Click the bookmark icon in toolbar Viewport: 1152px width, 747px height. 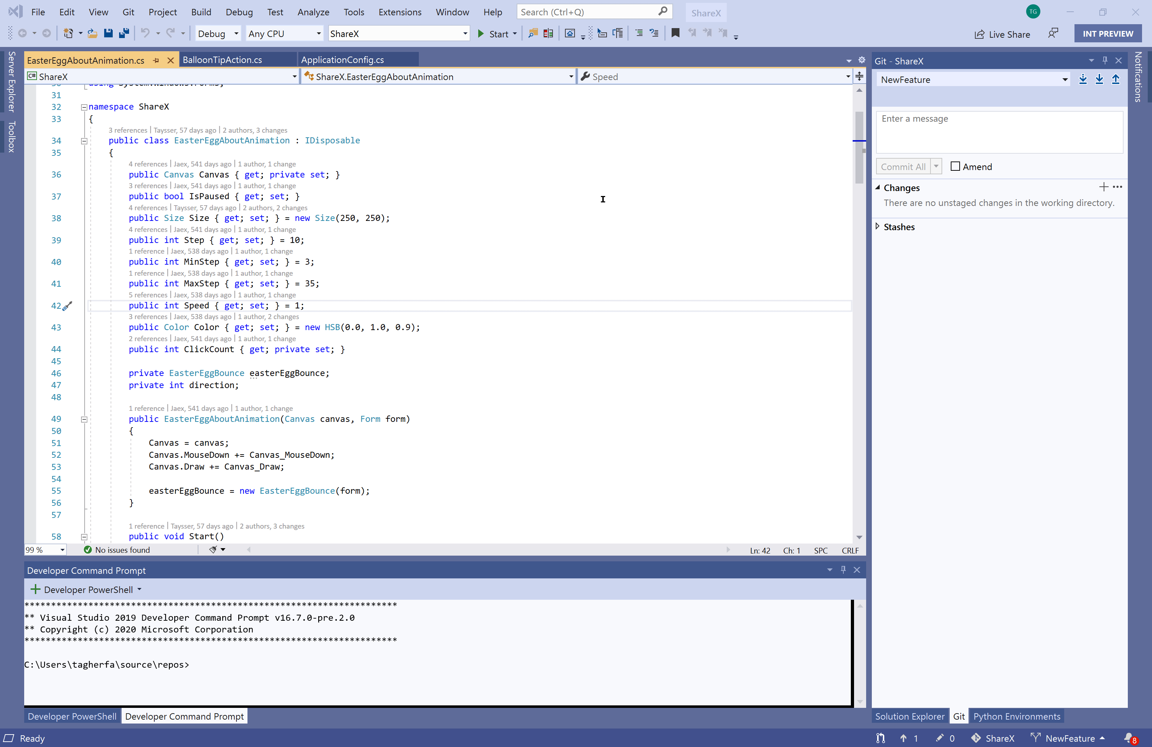point(674,33)
